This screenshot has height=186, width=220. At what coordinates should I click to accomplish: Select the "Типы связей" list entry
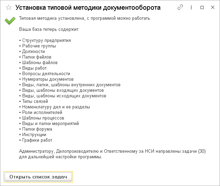coord(35,101)
